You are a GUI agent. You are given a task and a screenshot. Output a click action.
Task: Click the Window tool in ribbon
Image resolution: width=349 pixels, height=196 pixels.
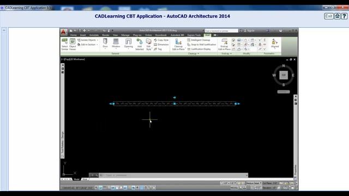tap(116, 43)
